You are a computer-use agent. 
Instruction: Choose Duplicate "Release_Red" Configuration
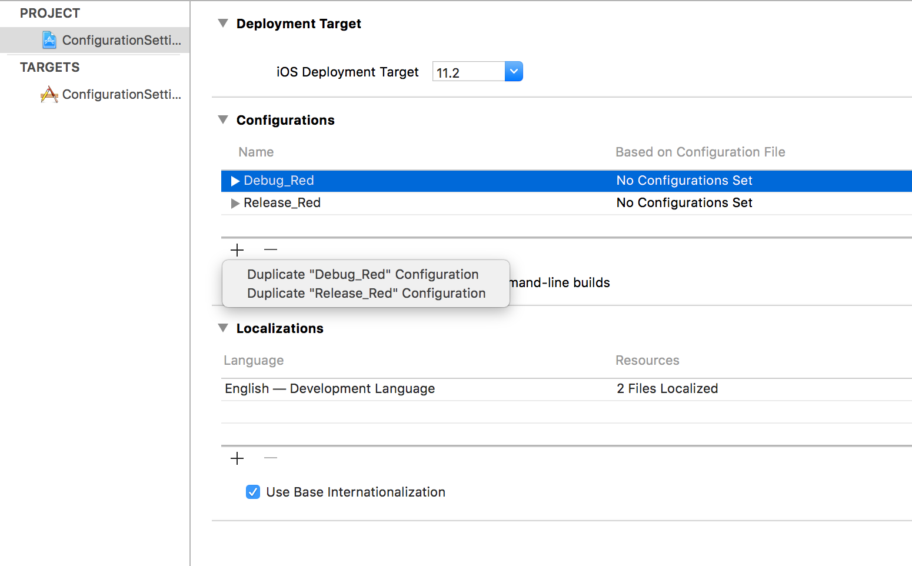click(x=367, y=293)
